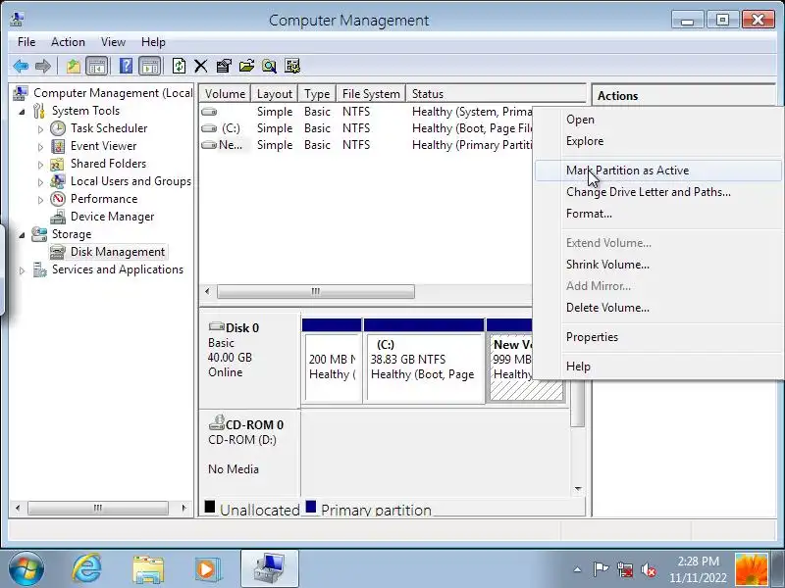
Task: Click the Disk Management icon in the tree
Action: tap(58, 252)
